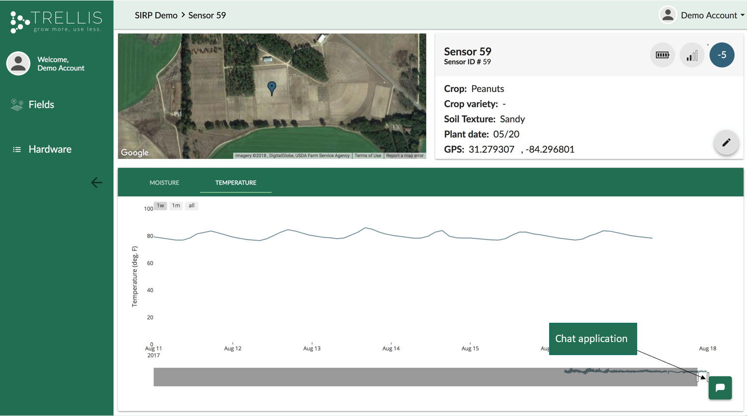Click the -5 status badge
747x416 pixels.
click(722, 55)
